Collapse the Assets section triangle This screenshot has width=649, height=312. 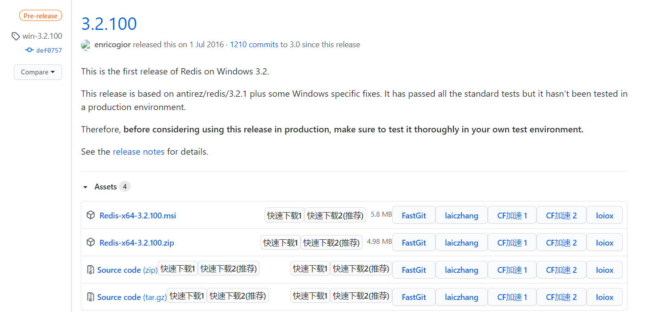click(x=85, y=187)
